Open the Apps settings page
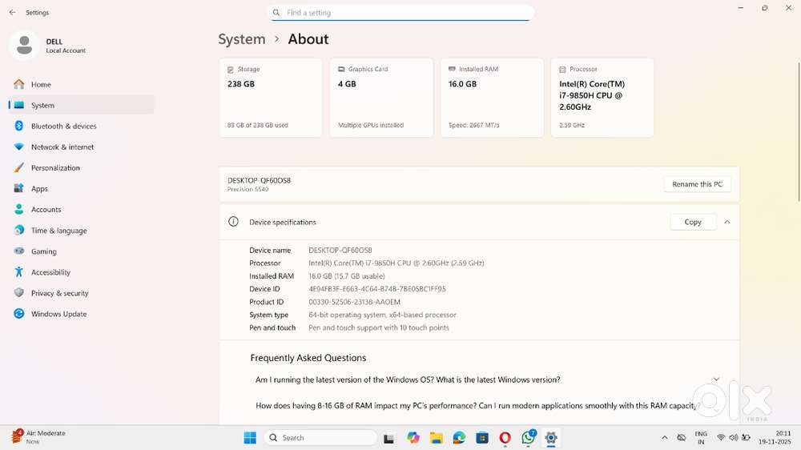801x450 pixels. (x=82, y=188)
